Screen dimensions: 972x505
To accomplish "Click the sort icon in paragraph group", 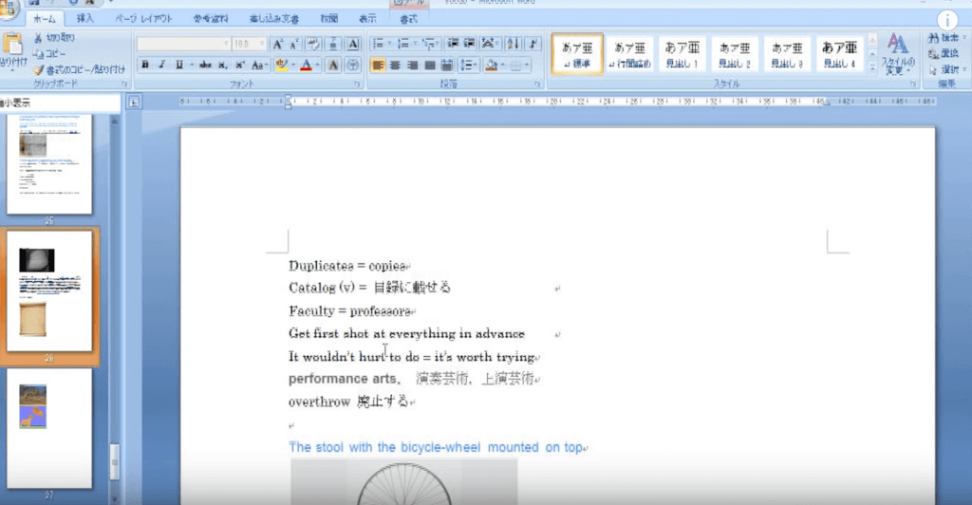I will coord(514,44).
